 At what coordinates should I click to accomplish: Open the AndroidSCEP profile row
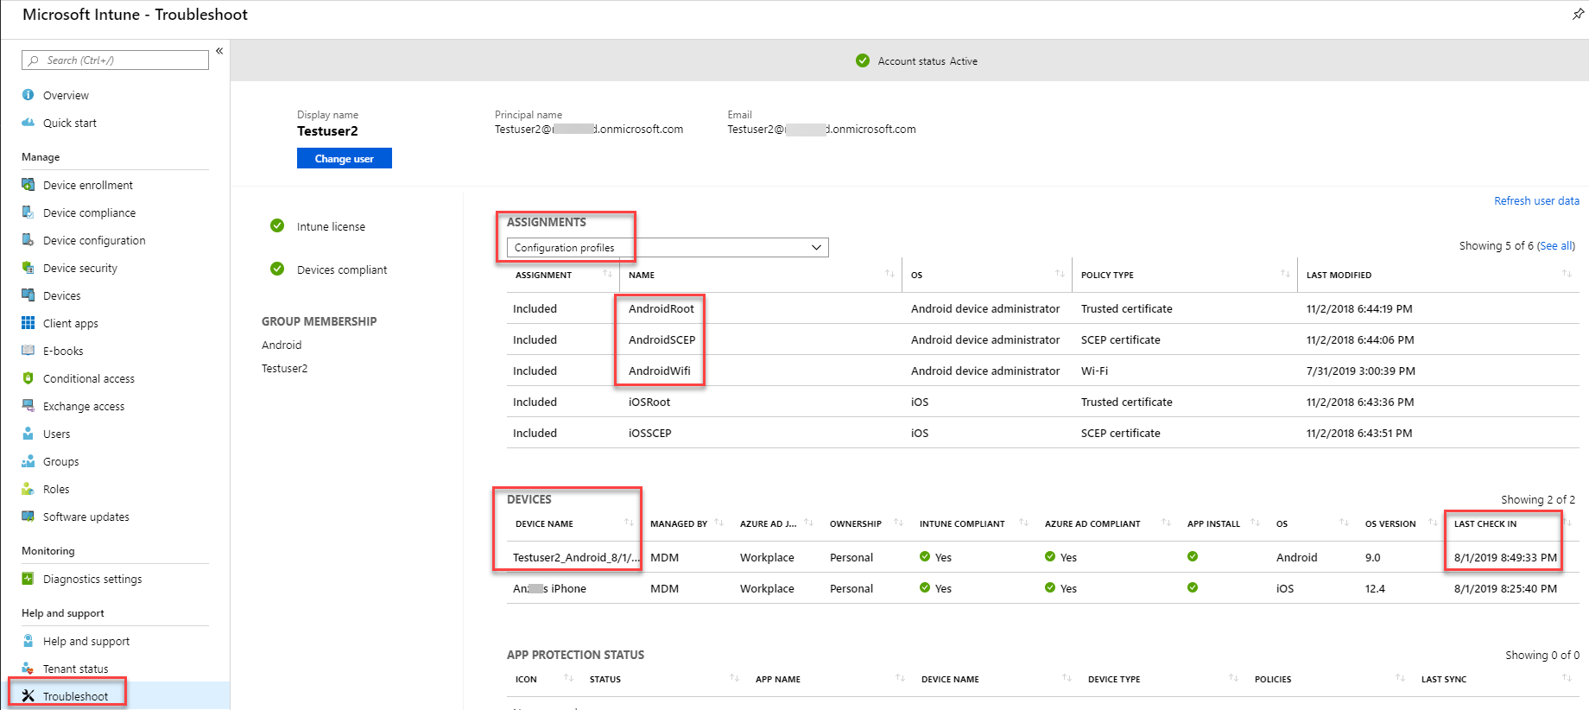[x=1042, y=339]
